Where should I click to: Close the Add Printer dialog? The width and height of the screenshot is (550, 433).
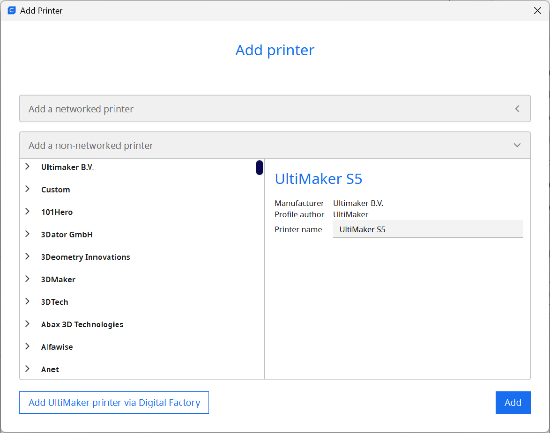[537, 10]
